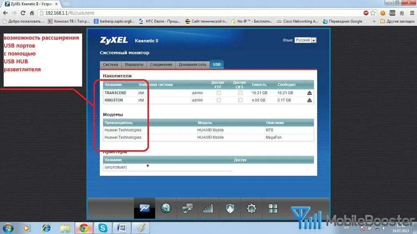Go back in browser history

click(x=5, y=13)
